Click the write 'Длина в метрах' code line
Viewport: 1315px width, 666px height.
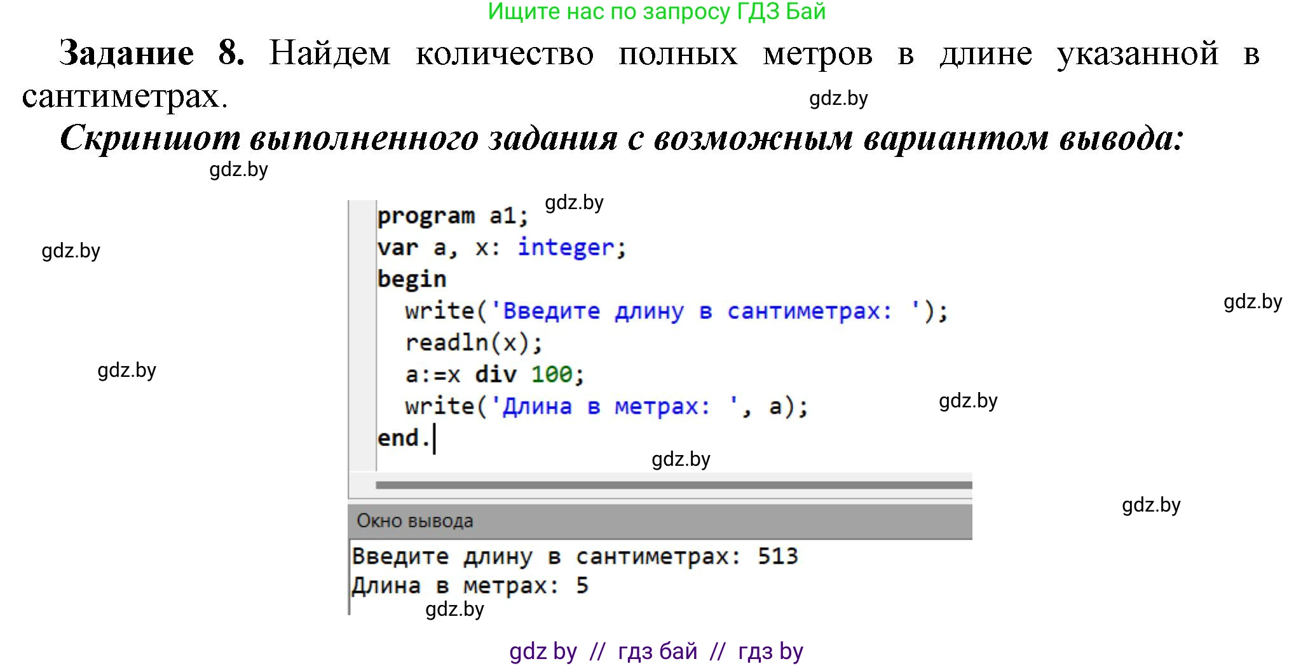coord(606,407)
